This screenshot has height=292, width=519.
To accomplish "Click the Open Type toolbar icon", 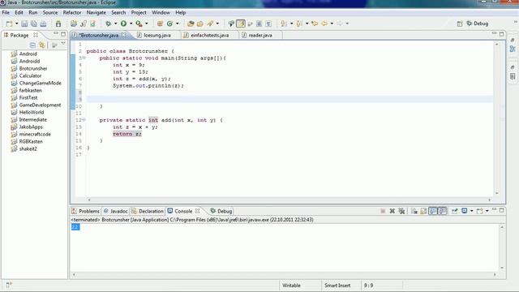I will [x=191, y=24].
